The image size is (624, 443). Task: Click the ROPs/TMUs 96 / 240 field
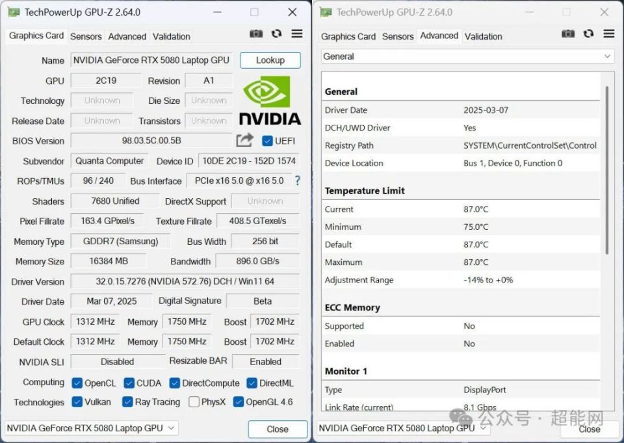[x=98, y=181]
